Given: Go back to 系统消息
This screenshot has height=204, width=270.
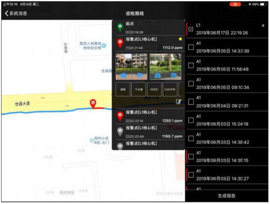Looking at the screenshot, I should [x=16, y=13].
